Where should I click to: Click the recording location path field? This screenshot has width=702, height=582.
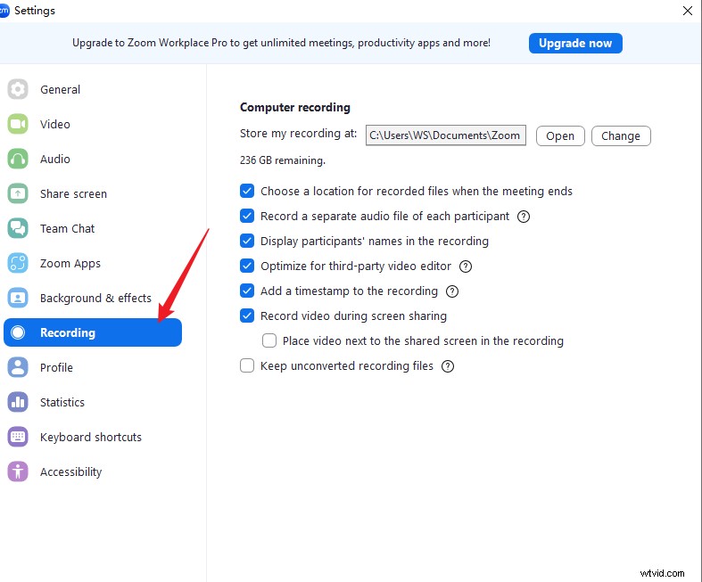[x=445, y=135]
